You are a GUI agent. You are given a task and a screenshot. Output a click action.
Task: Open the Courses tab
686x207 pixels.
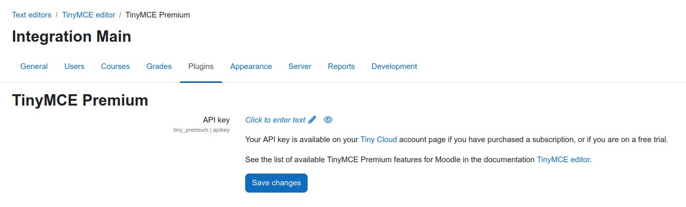click(x=116, y=66)
